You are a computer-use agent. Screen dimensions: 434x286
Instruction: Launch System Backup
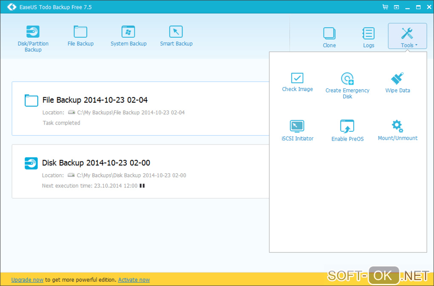pos(128,36)
